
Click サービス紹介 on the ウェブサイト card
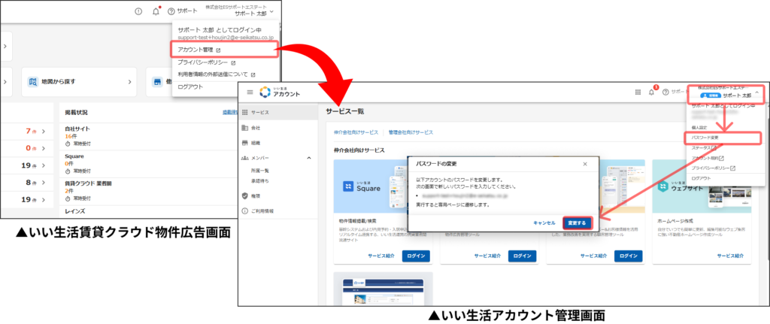730,256
